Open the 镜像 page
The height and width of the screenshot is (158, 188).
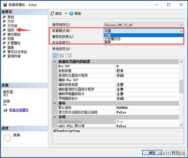click(x=11, y=47)
